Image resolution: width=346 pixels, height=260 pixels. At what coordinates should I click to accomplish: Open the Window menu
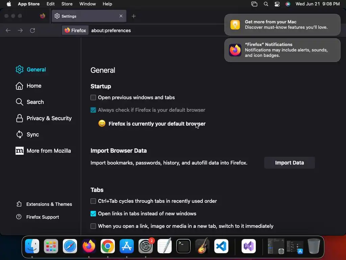[x=88, y=4]
